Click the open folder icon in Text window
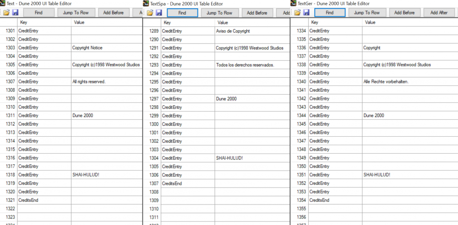 coord(6,13)
